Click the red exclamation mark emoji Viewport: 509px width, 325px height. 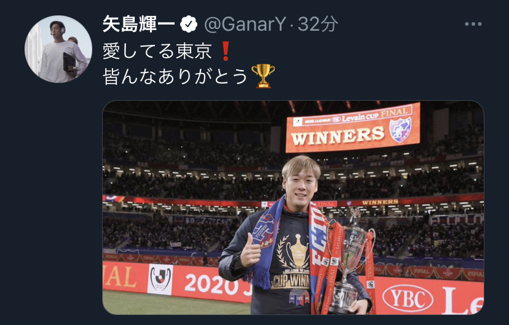click(225, 52)
